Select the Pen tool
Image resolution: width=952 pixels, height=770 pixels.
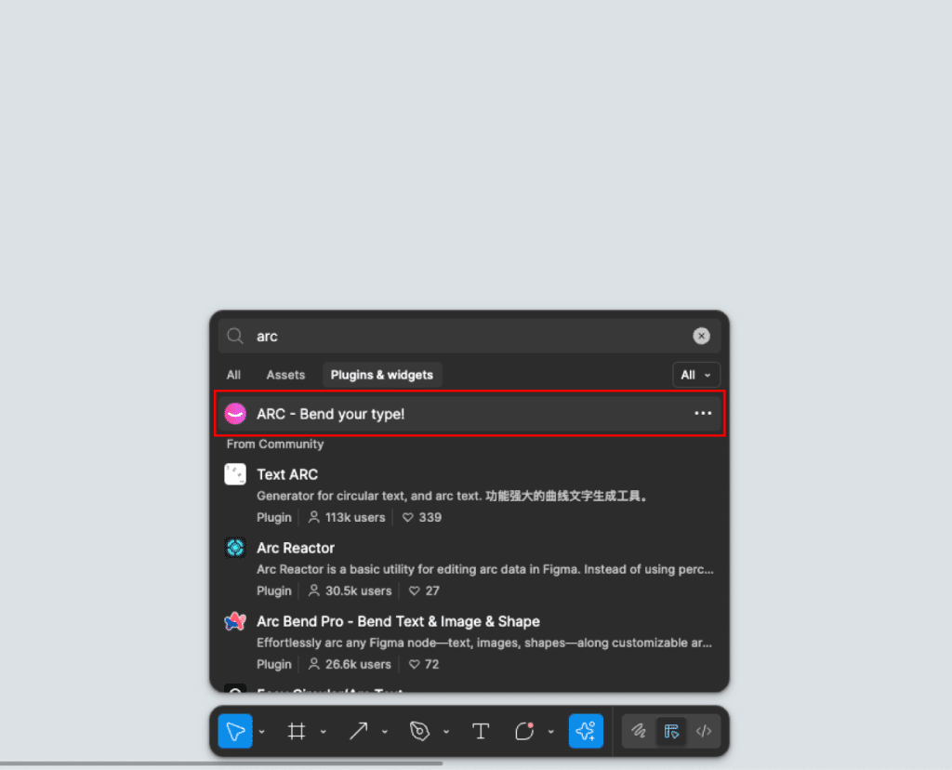(x=419, y=731)
